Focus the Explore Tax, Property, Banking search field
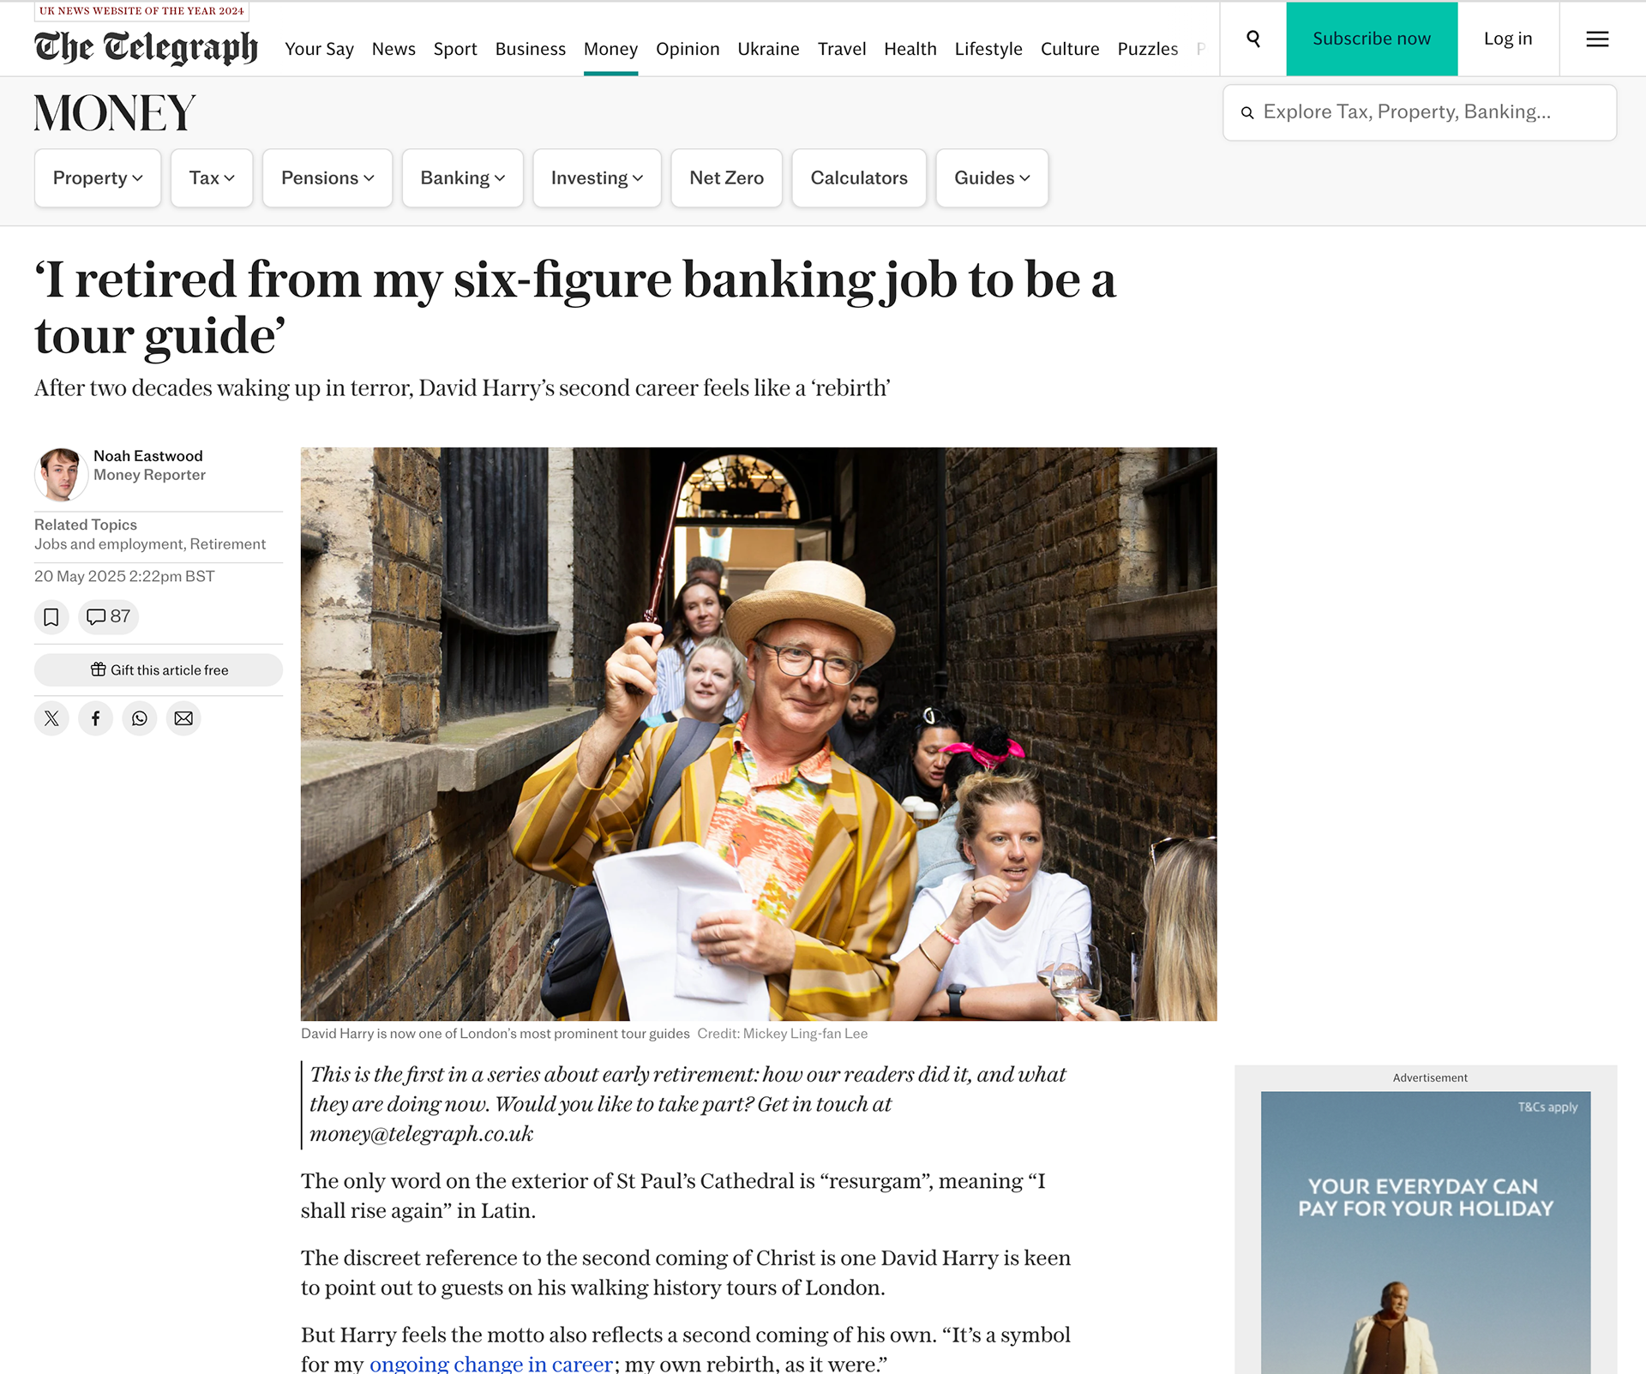The height and width of the screenshot is (1374, 1646). (x=1420, y=112)
